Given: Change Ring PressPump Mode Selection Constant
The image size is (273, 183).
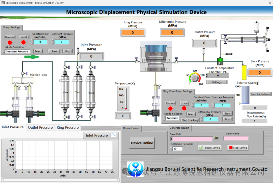Looking at the screenshot, I should [x=172, y=118].
